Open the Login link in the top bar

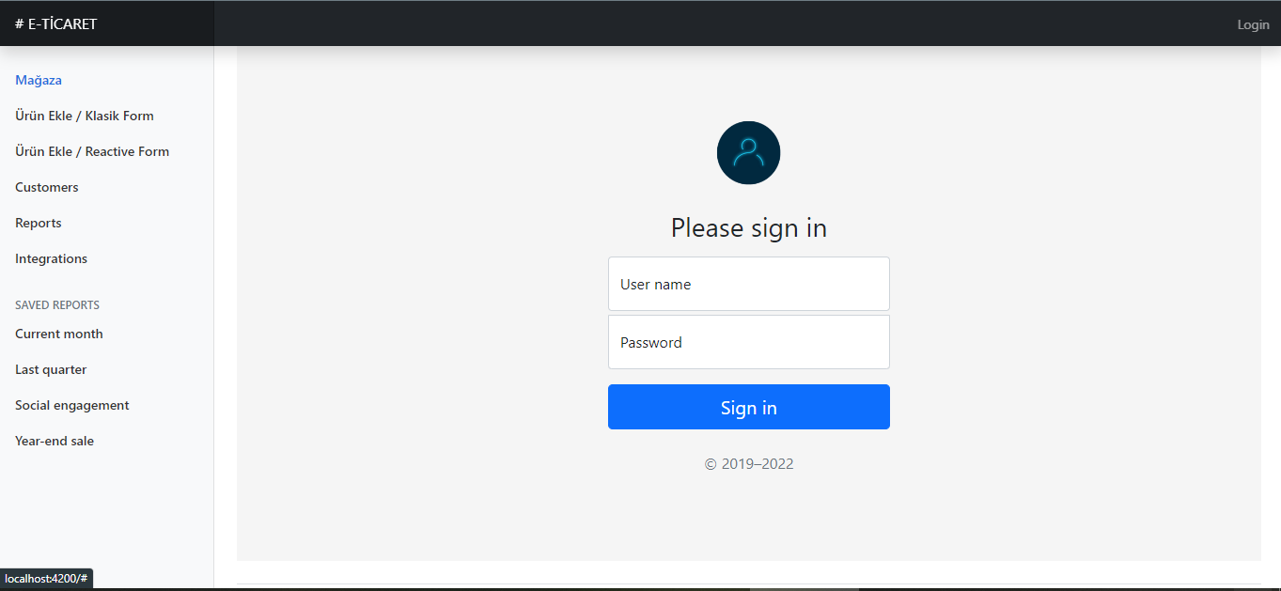(x=1253, y=24)
